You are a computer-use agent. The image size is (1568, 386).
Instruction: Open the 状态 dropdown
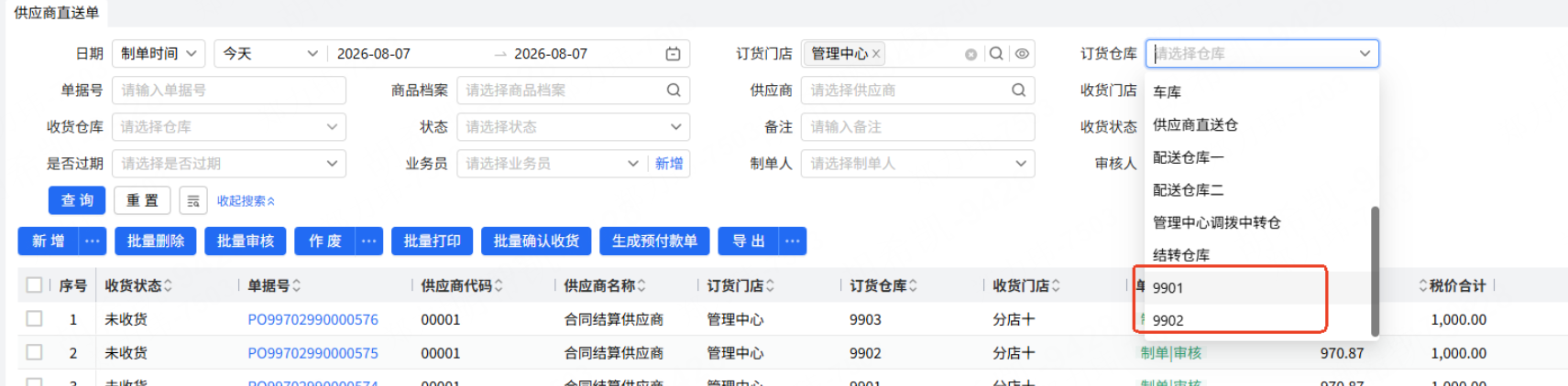(573, 126)
